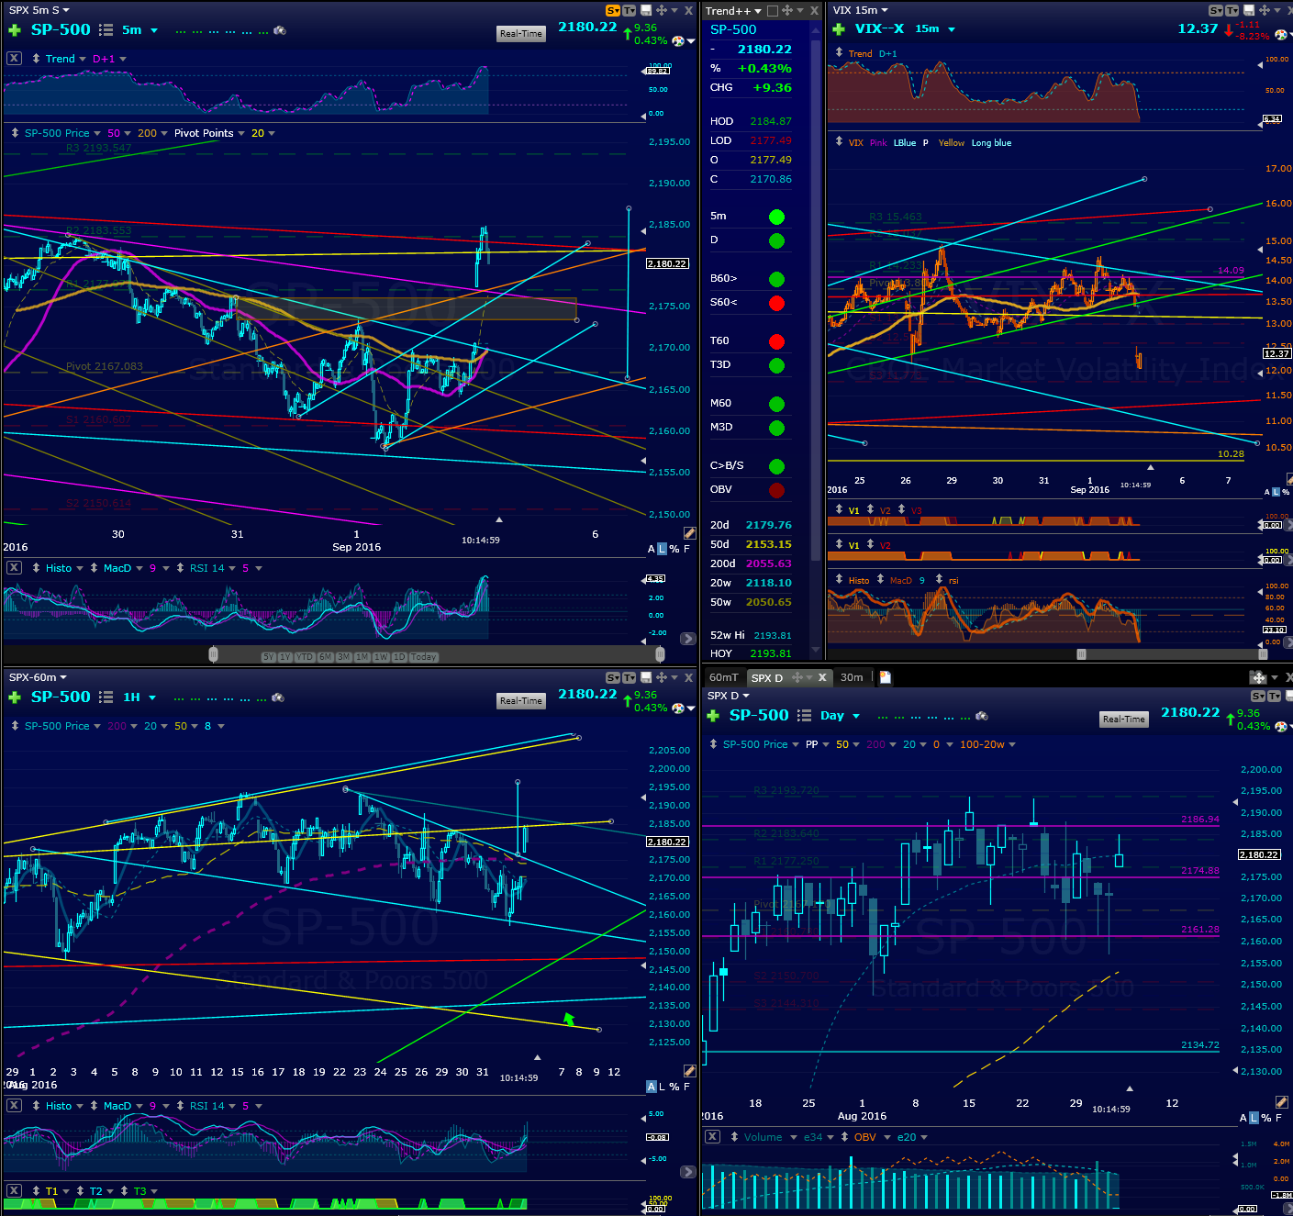Open SPX 5m S window title menu

pos(39,10)
